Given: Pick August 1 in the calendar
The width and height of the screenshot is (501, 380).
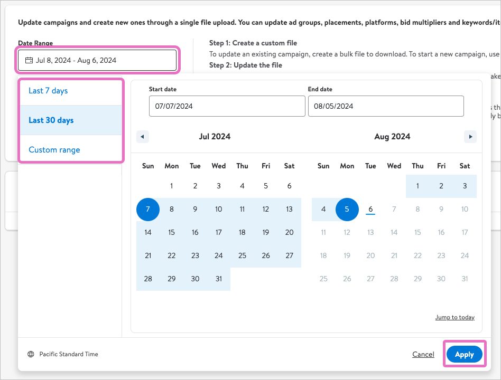Looking at the screenshot, I should click(418, 186).
